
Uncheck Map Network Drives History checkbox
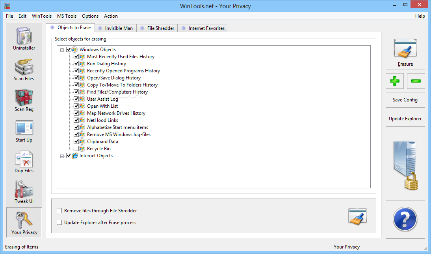[x=76, y=113]
